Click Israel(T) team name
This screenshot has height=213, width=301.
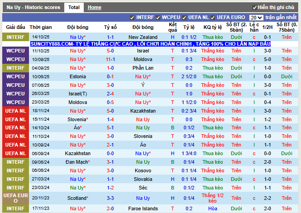[x=78, y=94]
